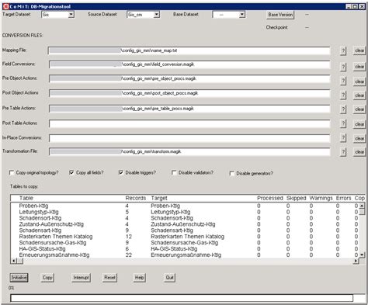Viewport: 368px width, 305px height.
Task: Click the Field Conversions path field
Action: coord(189,64)
